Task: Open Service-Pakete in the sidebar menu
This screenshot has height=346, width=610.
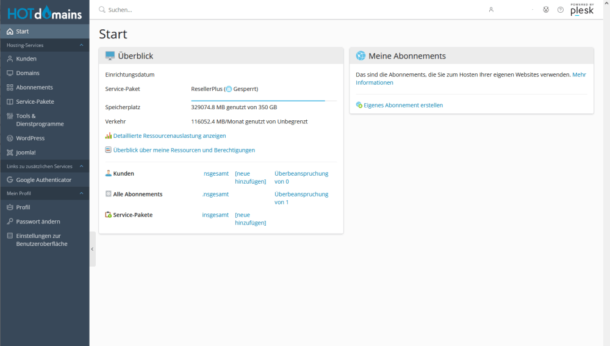Action: (x=35, y=102)
